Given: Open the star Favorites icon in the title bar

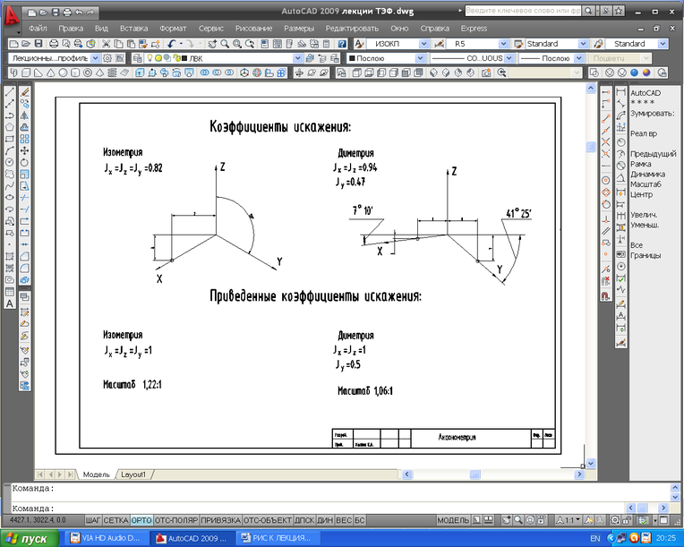Looking at the screenshot, I should tap(619, 11).
